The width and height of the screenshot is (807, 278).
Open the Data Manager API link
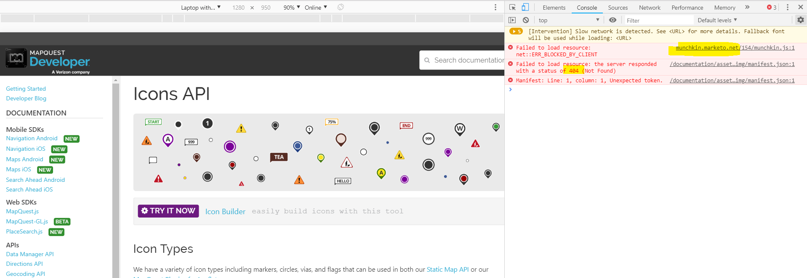pyautogui.click(x=30, y=254)
